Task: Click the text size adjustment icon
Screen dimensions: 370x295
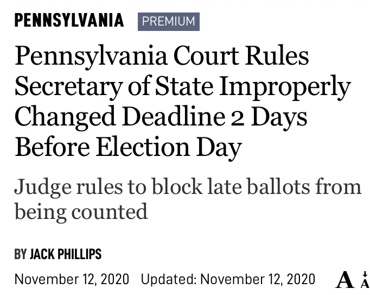Action: pos(353,279)
